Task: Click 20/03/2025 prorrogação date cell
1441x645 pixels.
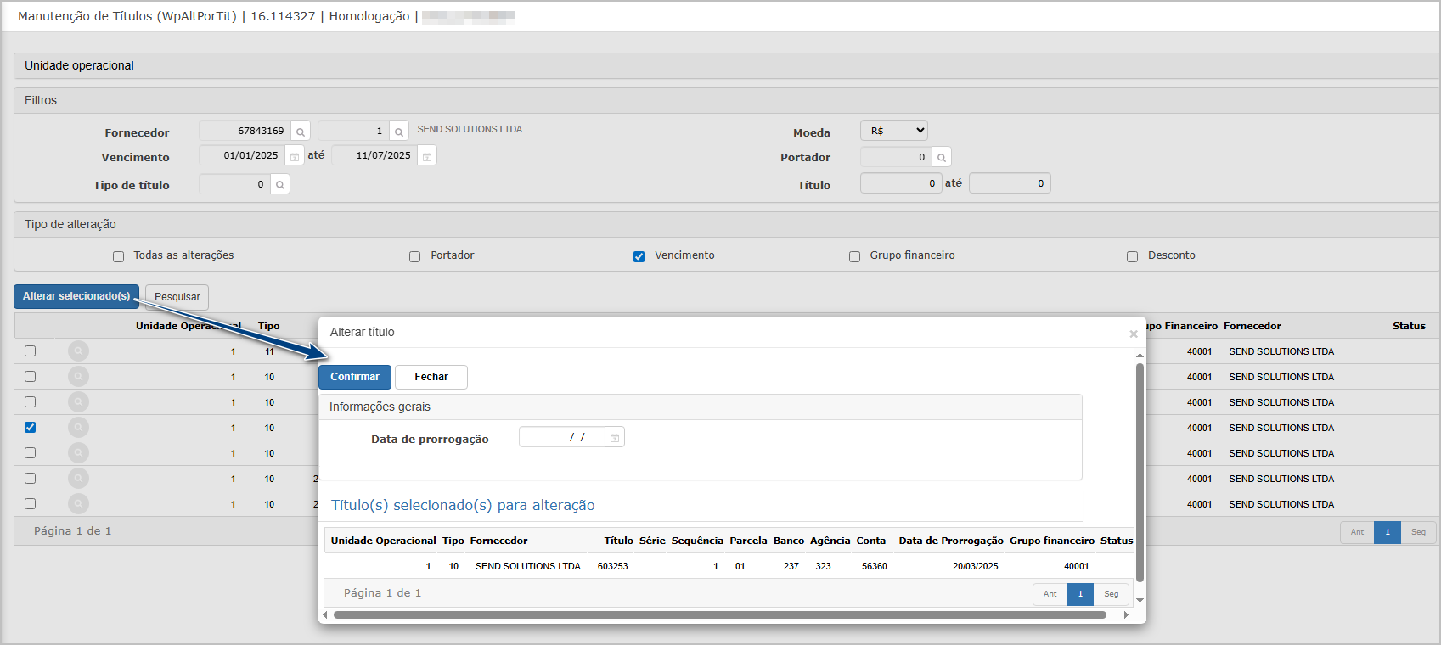Action: click(x=975, y=566)
